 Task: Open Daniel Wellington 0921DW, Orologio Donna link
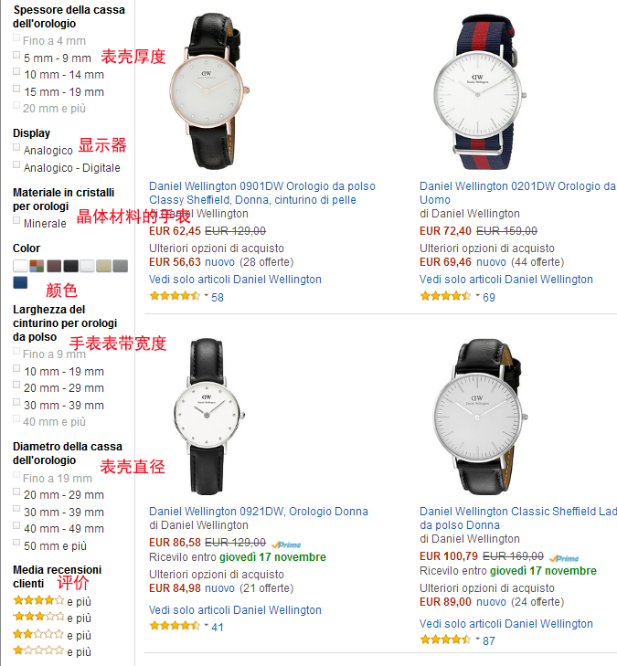[259, 512]
